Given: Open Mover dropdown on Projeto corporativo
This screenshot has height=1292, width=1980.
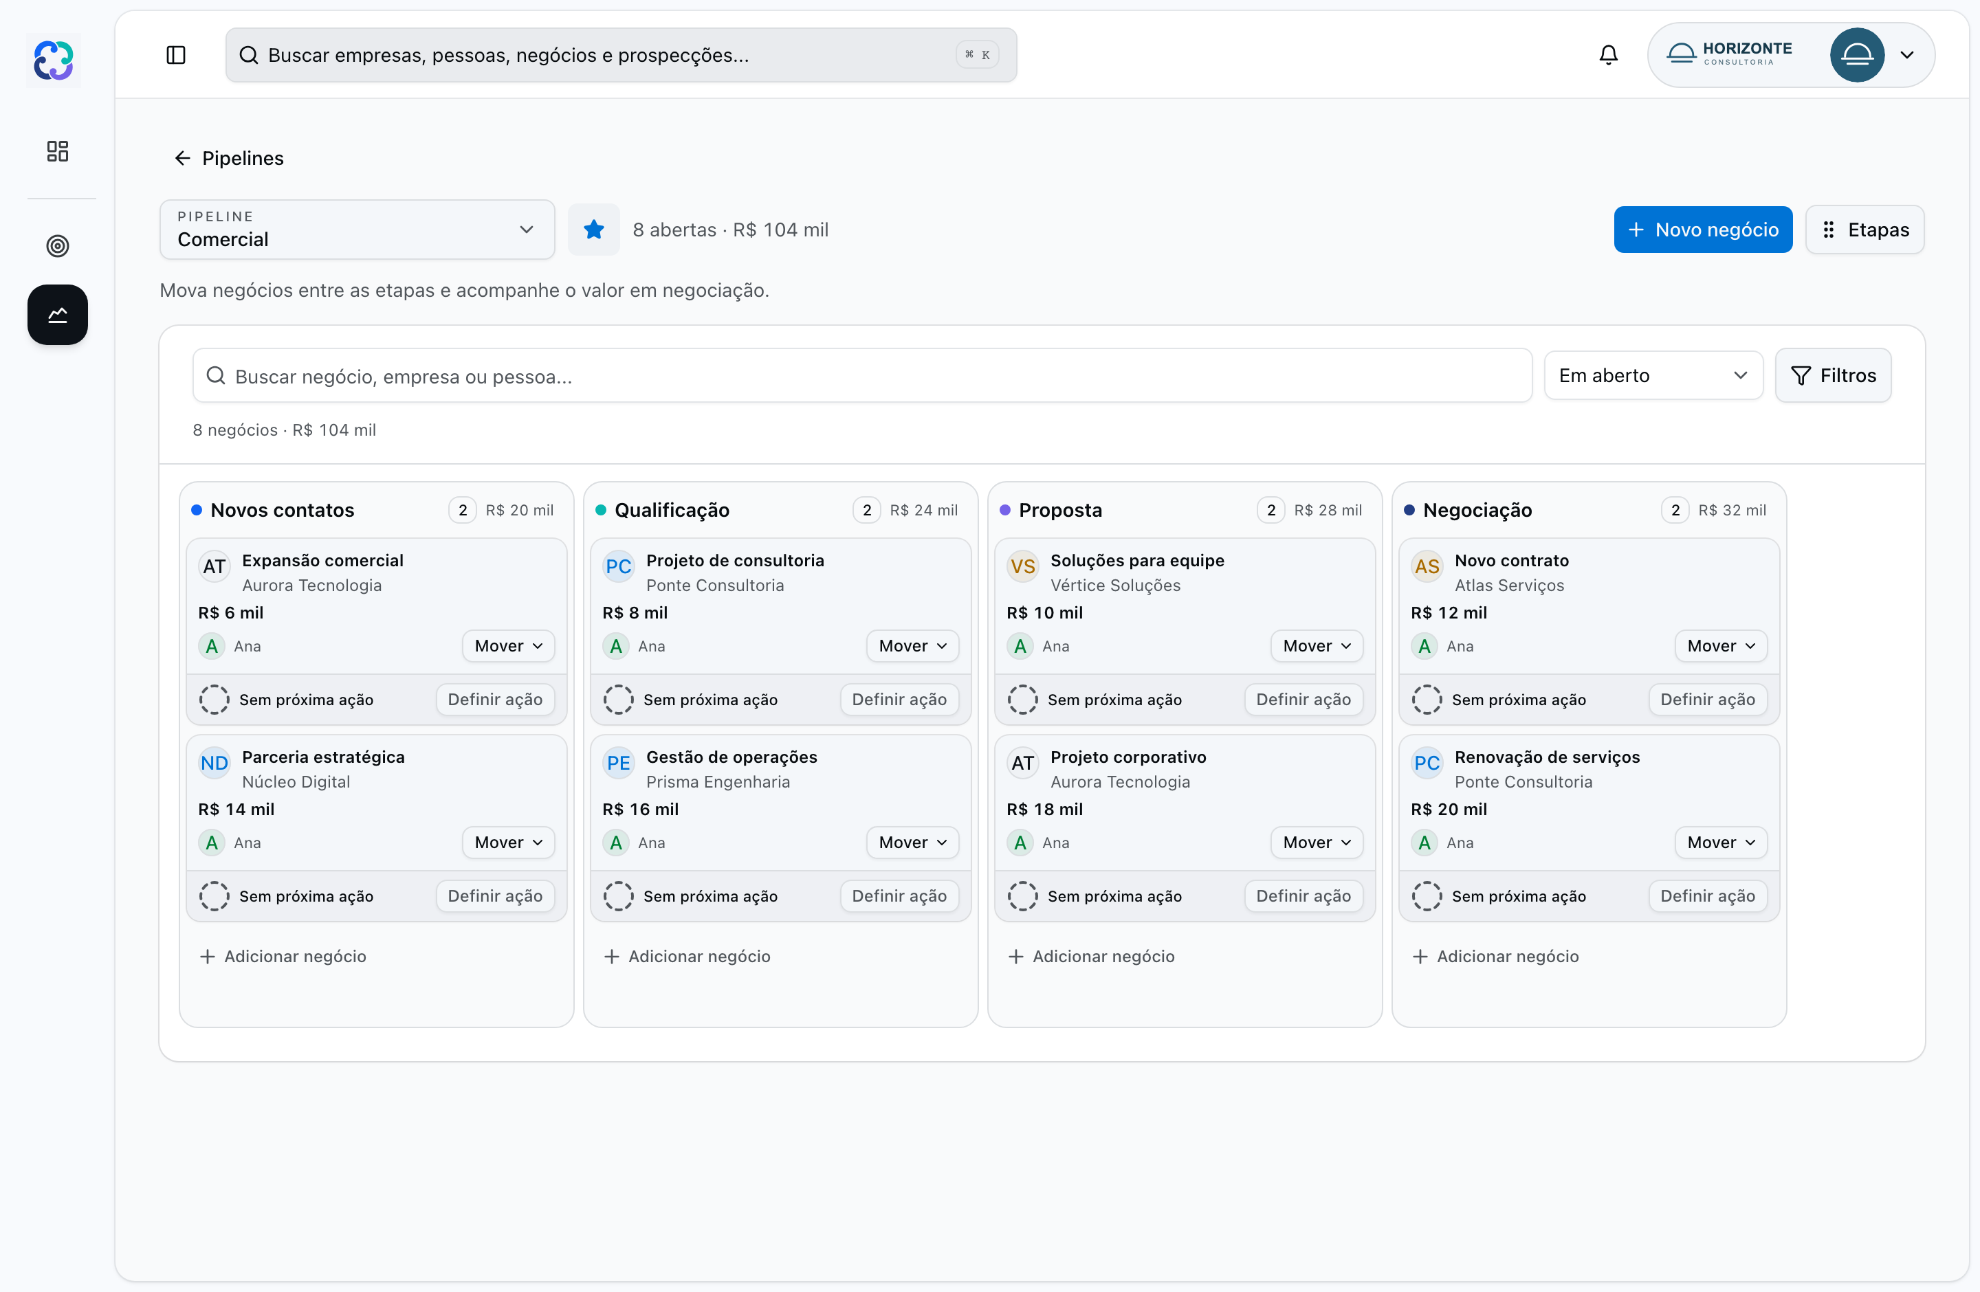Looking at the screenshot, I should click(x=1317, y=843).
